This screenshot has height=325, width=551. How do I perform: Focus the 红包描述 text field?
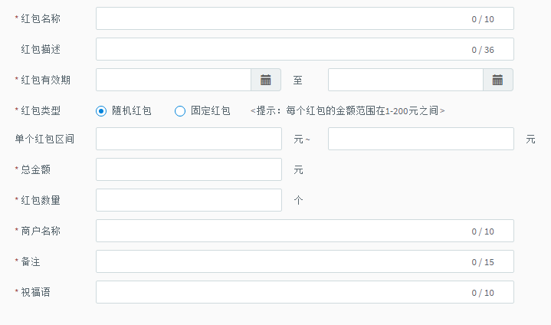click(305, 49)
